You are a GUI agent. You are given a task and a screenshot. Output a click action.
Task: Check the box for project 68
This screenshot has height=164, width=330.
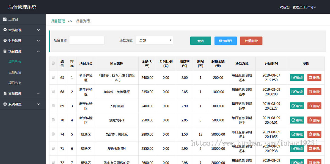point(53,91)
